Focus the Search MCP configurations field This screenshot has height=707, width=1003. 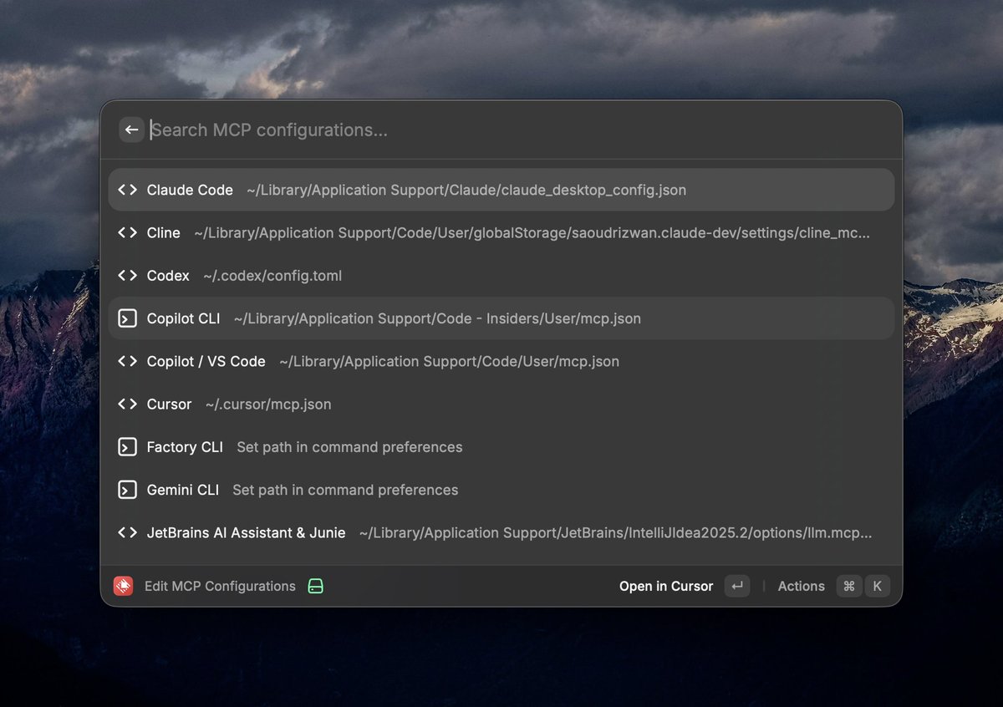pyautogui.click(x=518, y=130)
